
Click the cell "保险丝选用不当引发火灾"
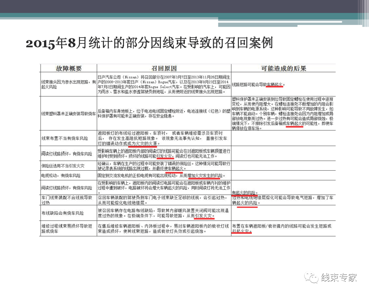tap(63, 166)
